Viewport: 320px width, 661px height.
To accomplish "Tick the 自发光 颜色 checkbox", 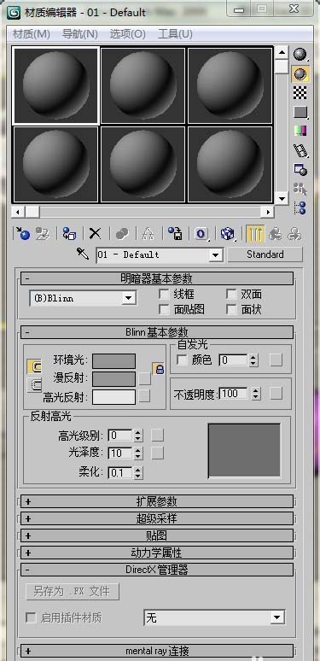I will (x=183, y=360).
